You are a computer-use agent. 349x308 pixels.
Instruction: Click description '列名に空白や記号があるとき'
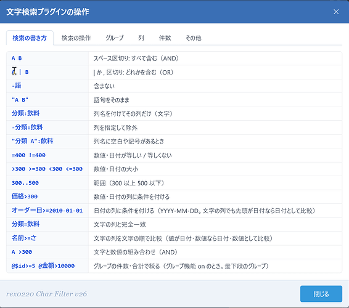click(x=129, y=142)
